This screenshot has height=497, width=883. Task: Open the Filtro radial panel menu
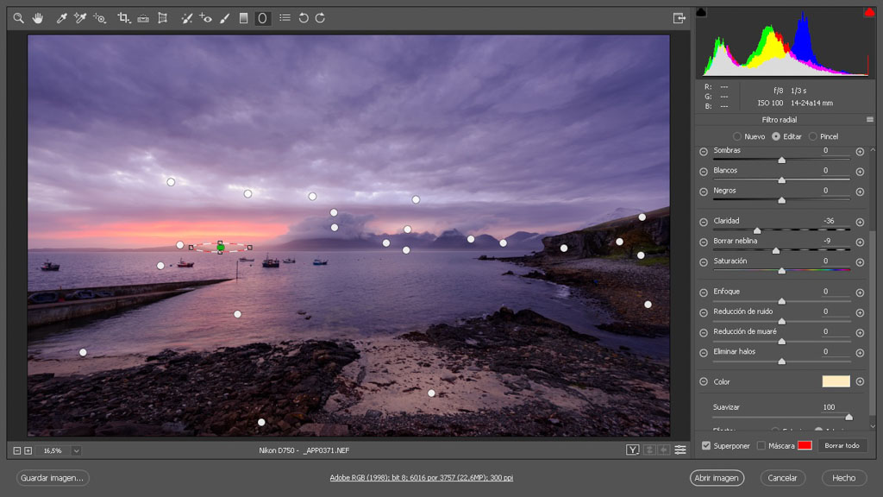point(870,120)
